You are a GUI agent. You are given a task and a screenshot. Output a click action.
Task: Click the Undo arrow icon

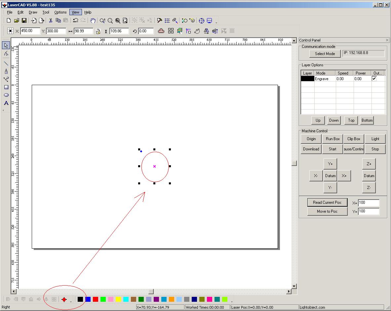pos(75,20)
